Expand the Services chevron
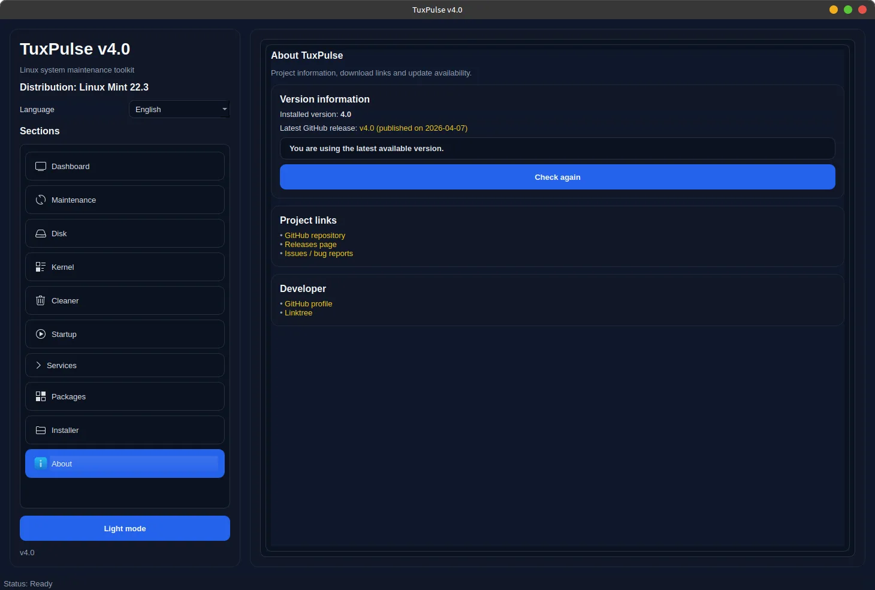 (x=38, y=365)
